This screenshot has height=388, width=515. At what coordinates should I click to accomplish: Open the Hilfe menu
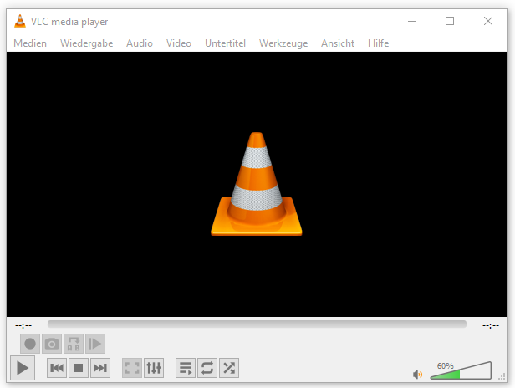click(x=378, y=43)
